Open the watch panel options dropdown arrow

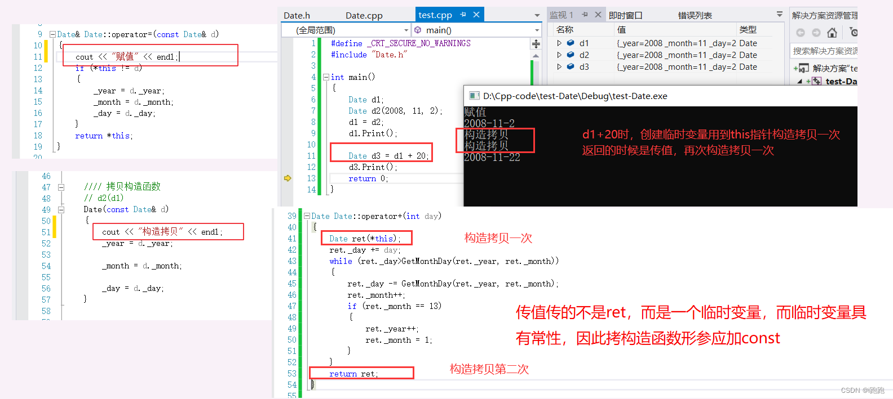pyautogui.click(x=780, y=14)
